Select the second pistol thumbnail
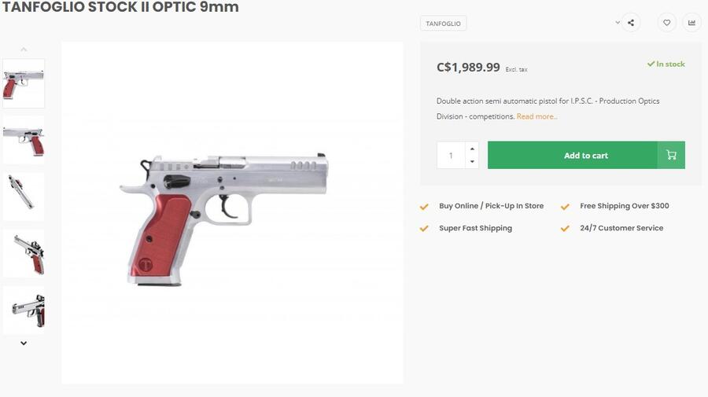Image resolution: width=708 pixels, height=397 pixels. [x=24, y=140]
